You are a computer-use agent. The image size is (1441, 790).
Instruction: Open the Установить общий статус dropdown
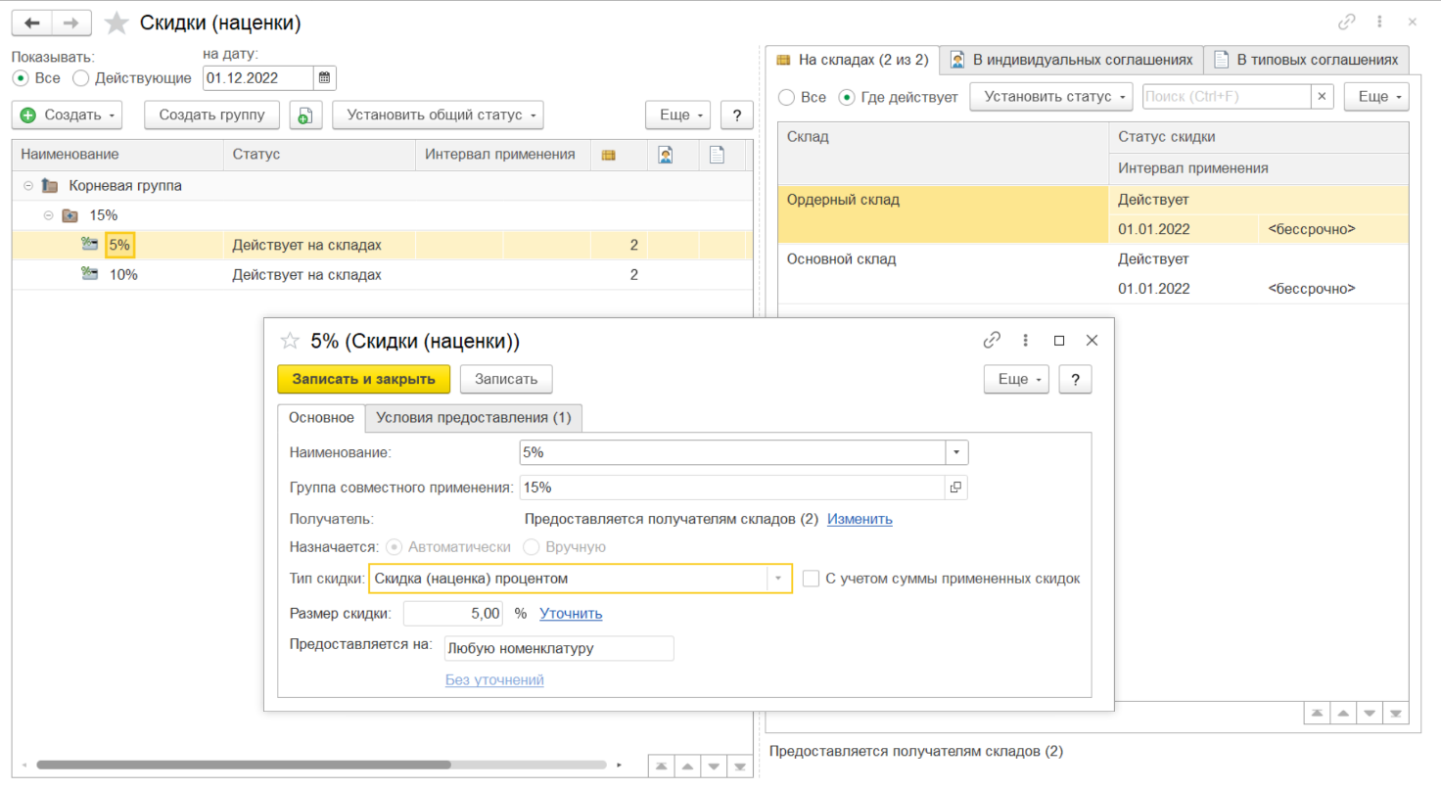point(438,116)
